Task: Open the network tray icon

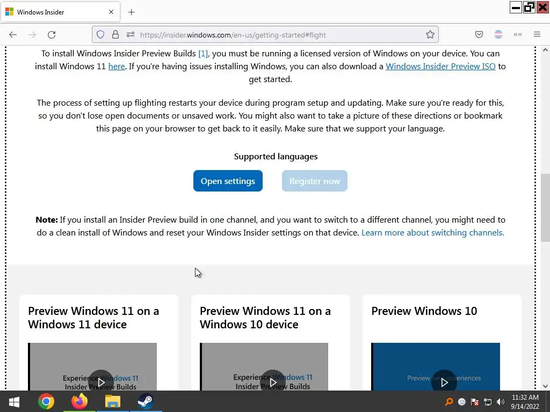Action: pos(488,402)
